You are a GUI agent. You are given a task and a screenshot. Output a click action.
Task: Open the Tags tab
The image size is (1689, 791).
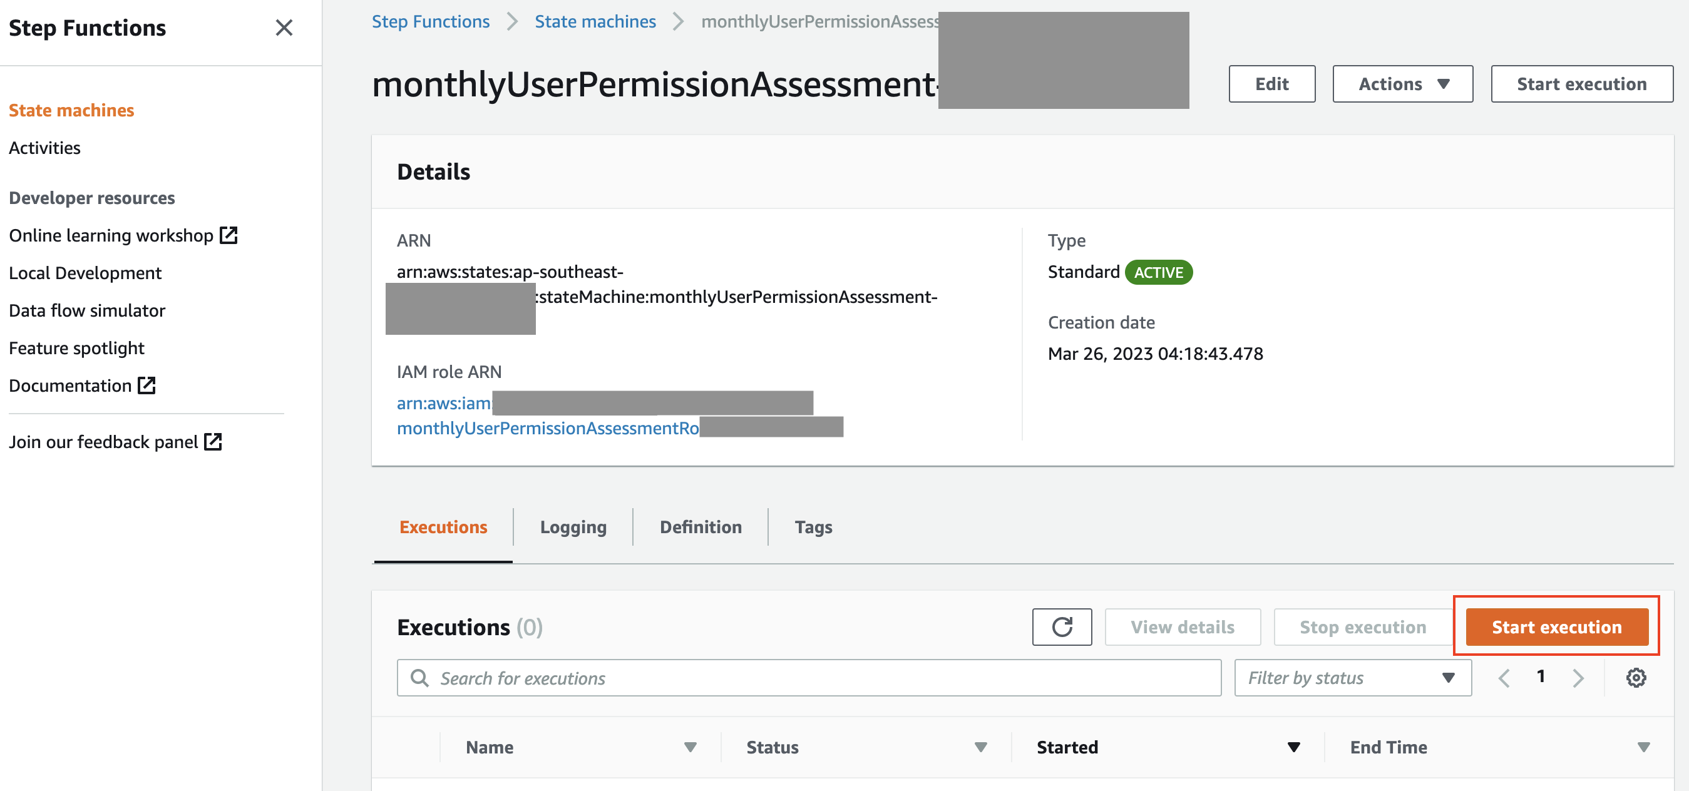click(x=813, y=527)
